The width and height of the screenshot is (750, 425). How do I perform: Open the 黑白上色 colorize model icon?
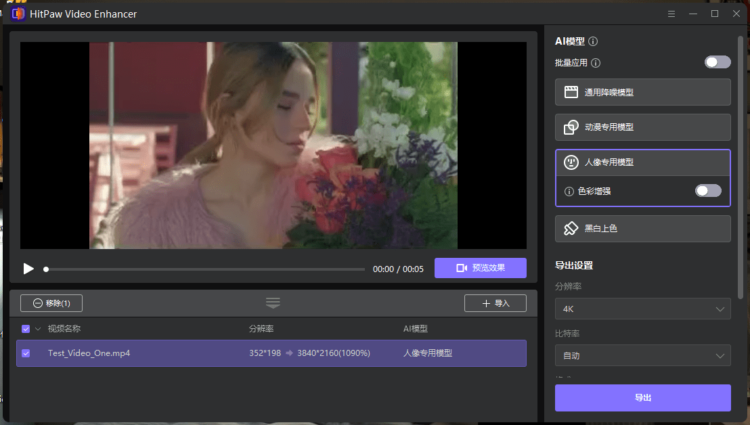[571, 229]
